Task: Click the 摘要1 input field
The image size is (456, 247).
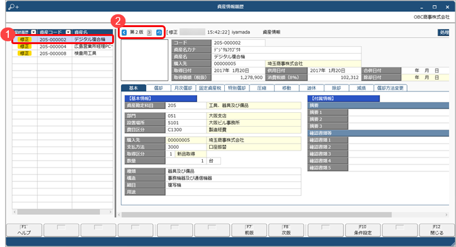Action: point(399,112)
